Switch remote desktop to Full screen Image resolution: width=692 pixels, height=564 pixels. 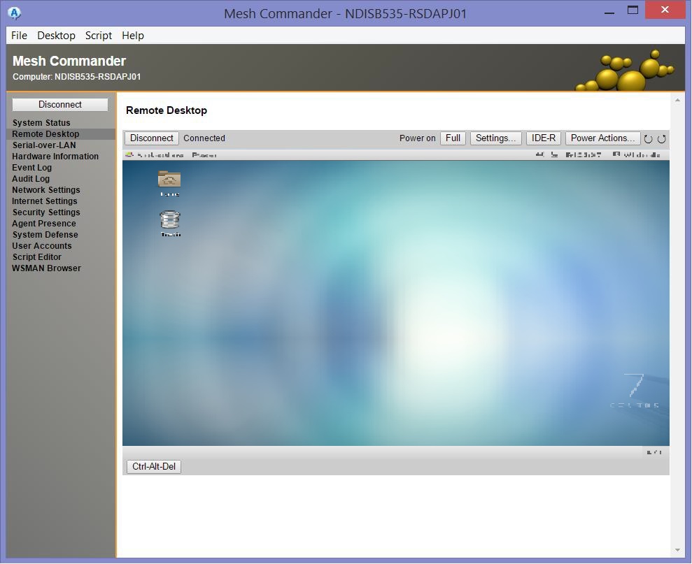(x=453, y=138)
